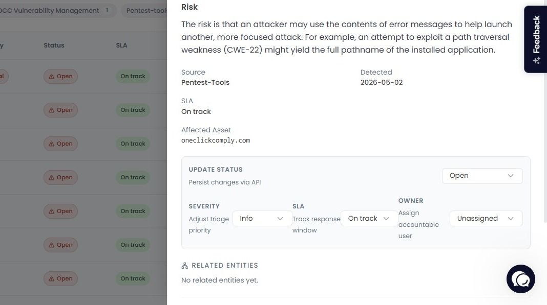Click the oneclickcomply.com affected asset text
The width and height of the screenshot is (547, 305).
(x=216, y=140)
